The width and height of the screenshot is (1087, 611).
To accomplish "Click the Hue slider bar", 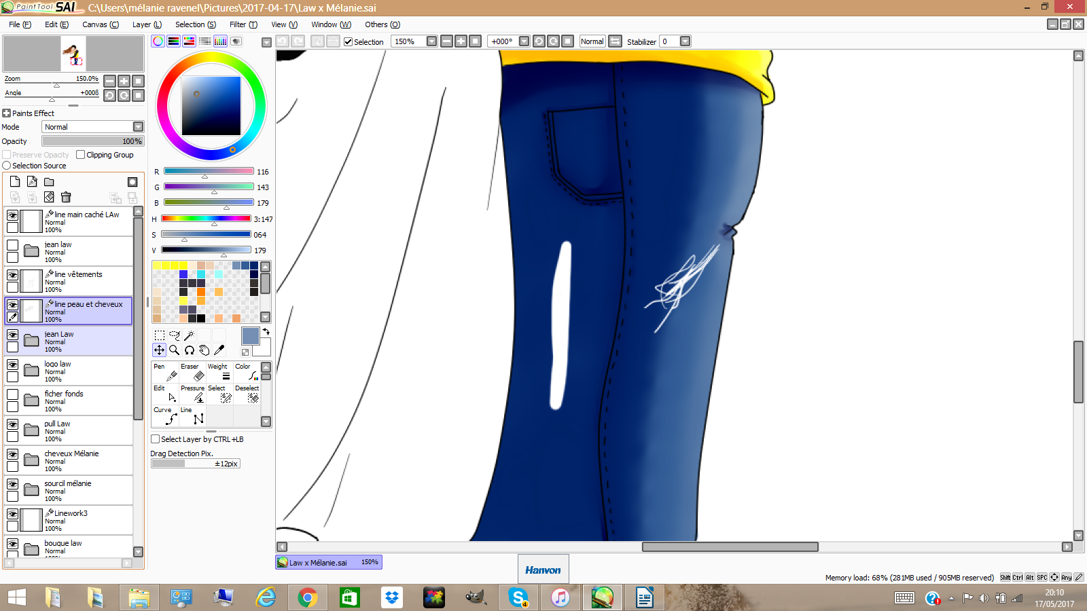I will tap(206, 219).
